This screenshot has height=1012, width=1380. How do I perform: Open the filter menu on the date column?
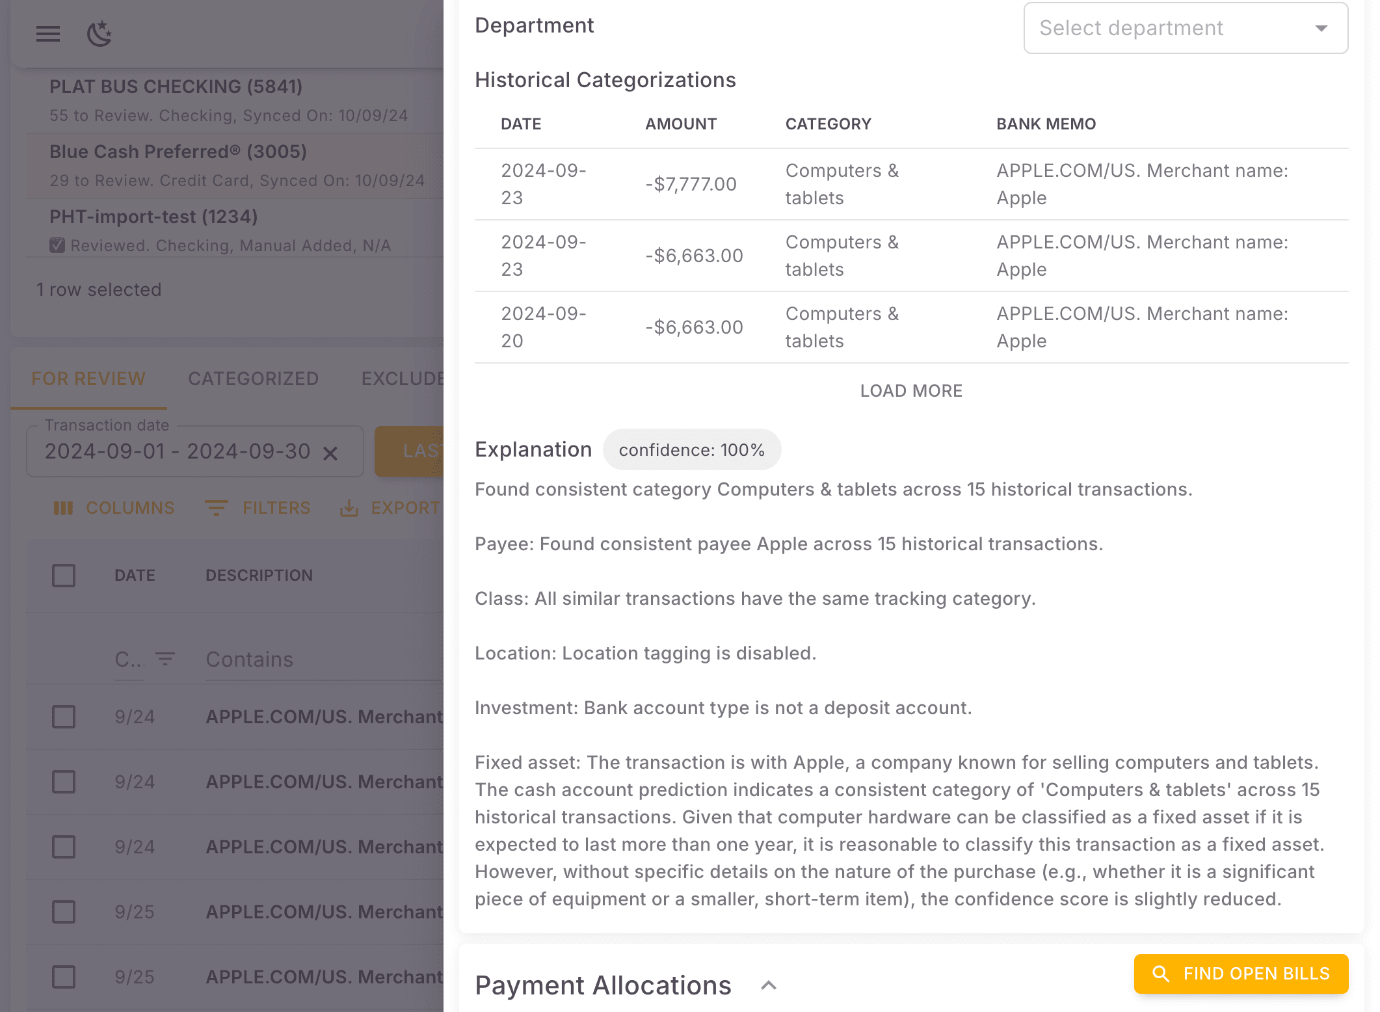[165, 658]
